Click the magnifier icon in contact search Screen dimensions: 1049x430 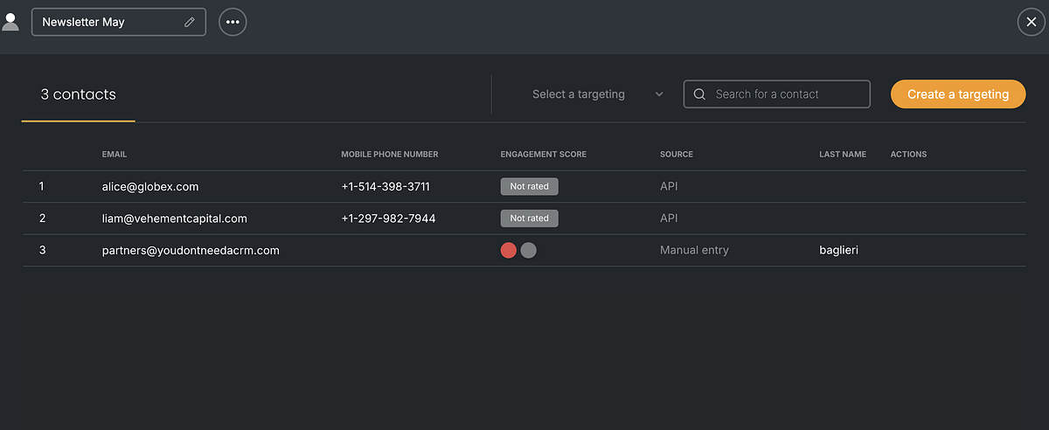[699, 94]
